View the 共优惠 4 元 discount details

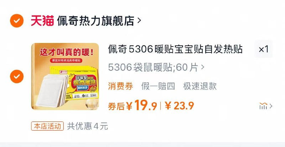88,126
